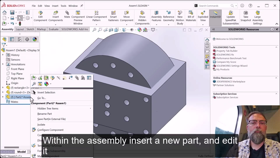Switch to the Sketch tab
This screenshot has width=280, height=158.
[x=30, y=29]
